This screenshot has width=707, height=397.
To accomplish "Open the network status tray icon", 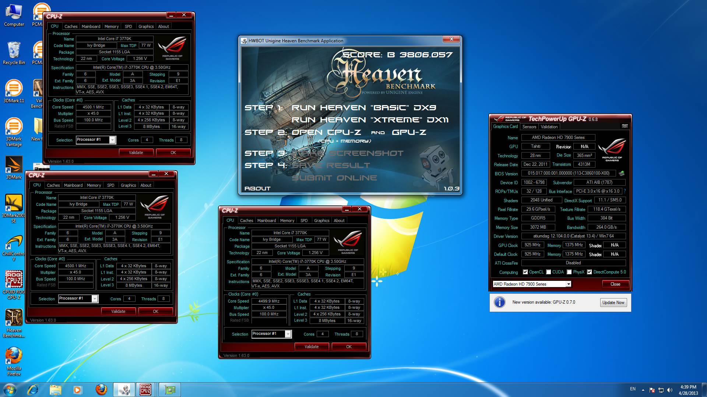I will pyautogui.click(x=661, y=390).
